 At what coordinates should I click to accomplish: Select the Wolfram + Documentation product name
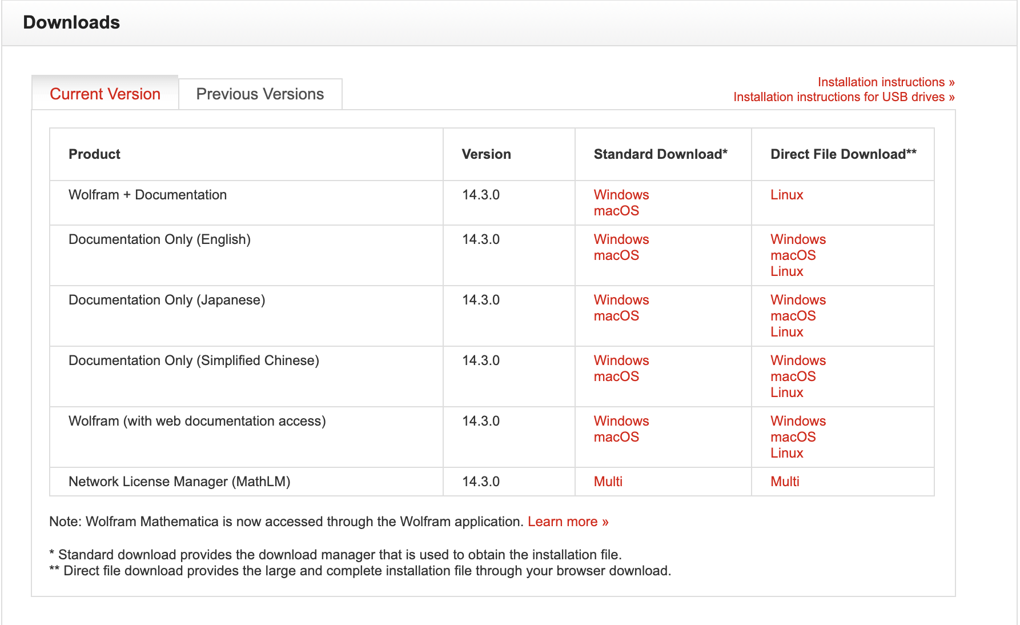[x=147, y=195]
